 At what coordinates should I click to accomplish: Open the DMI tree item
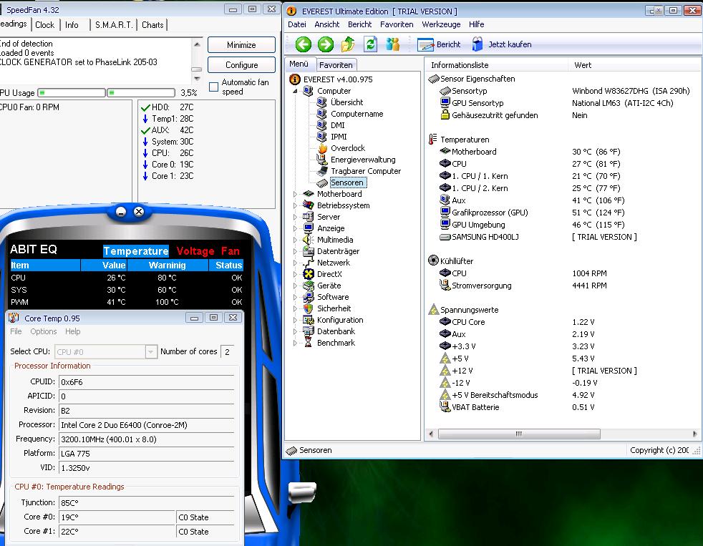tap(338, 125)
